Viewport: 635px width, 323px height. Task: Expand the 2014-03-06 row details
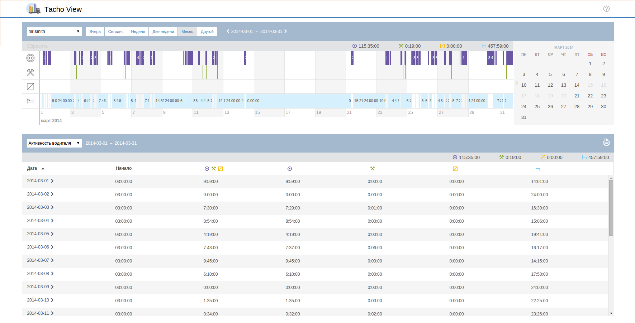[x=52, y=247]
